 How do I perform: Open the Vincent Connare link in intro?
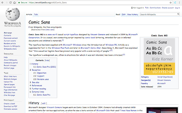[x=98, y=34]
